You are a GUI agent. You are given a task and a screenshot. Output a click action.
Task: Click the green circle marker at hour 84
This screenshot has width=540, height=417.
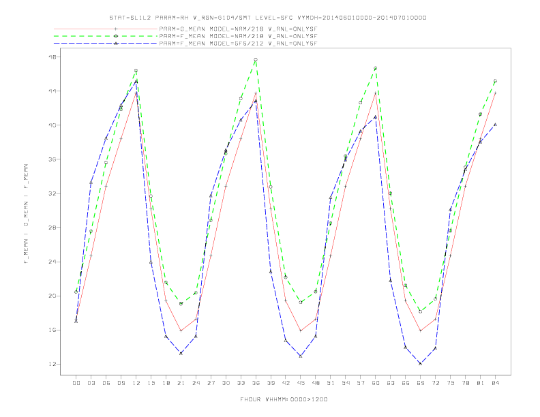pyautogui.click(x=495, y=81)
